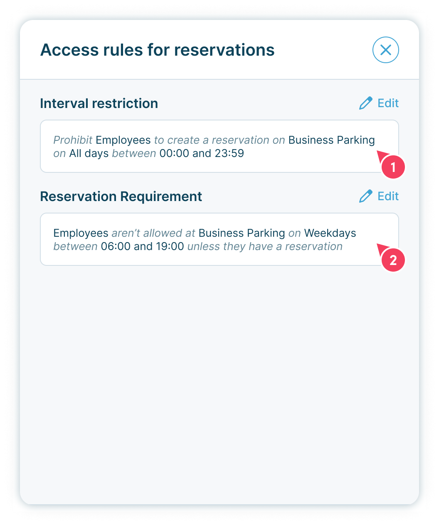Click the pencil icon beside Reservation Requirement

[366, 196]
